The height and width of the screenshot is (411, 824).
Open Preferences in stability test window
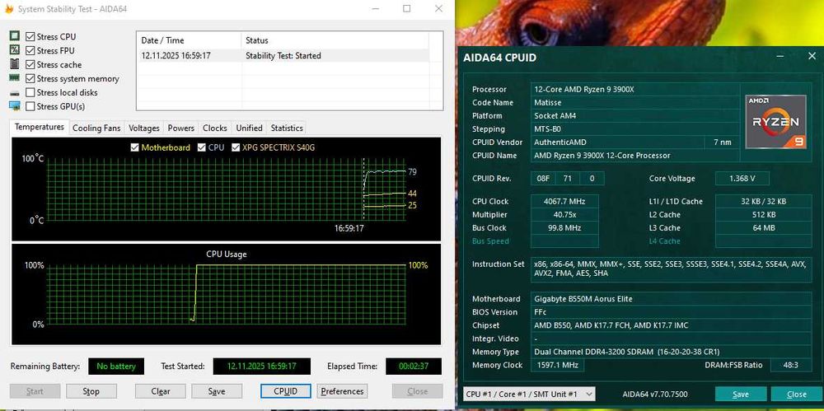click(x=342, y=391)
